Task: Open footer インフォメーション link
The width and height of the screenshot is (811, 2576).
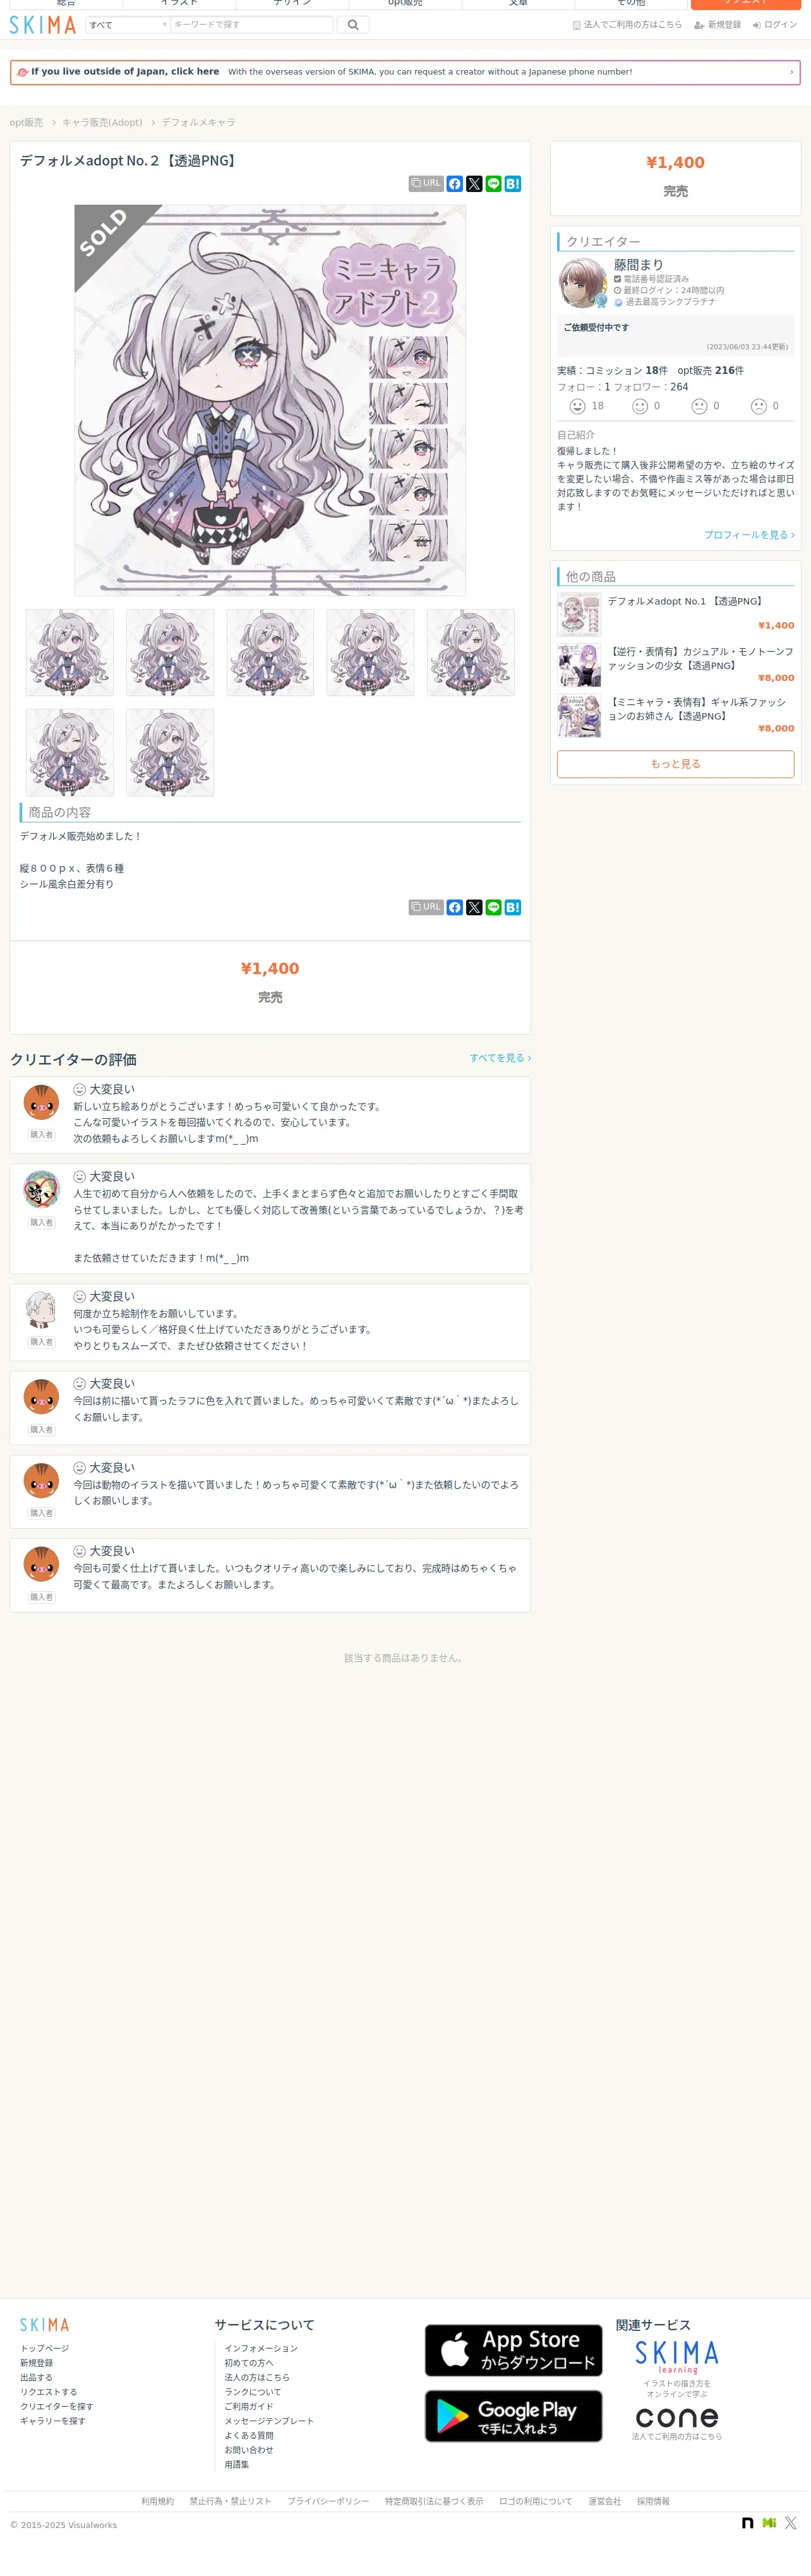Action: coord(261,2348)
